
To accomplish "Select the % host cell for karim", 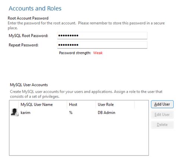I will coord(71,113).
